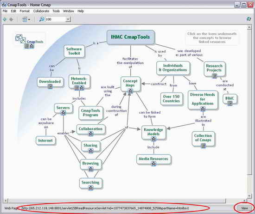
Task: Open the resource icon under Downloaded
Action: click(x=50, y=87)
